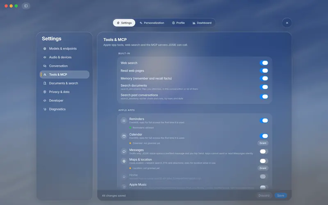
Task: Click the 'Reminders: allowed' status text
Action: click(x=143, y=128)
